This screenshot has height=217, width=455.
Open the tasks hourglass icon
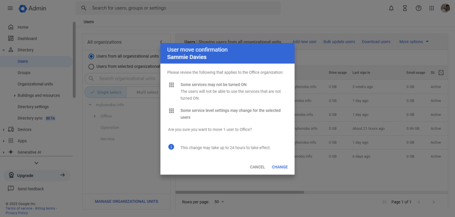405,8
